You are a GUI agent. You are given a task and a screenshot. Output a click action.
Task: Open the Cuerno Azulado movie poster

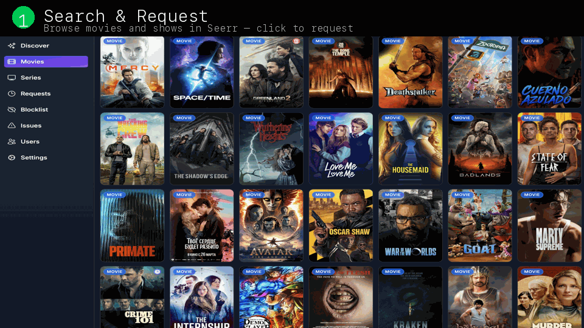549,72
